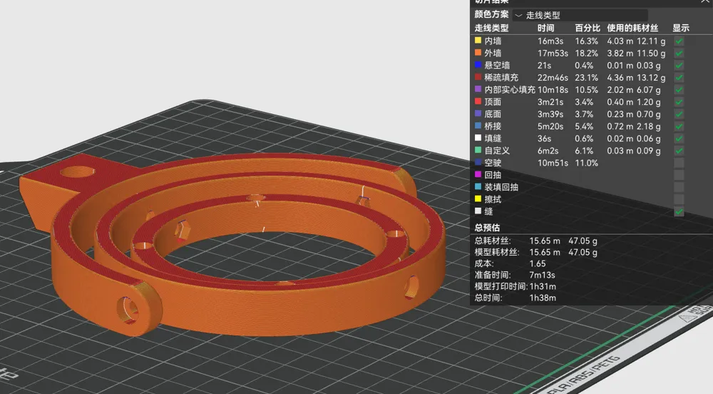Viewport: 713px width, 394px height.
Task: Click the 显示 column header
Action: click(681, 29)
